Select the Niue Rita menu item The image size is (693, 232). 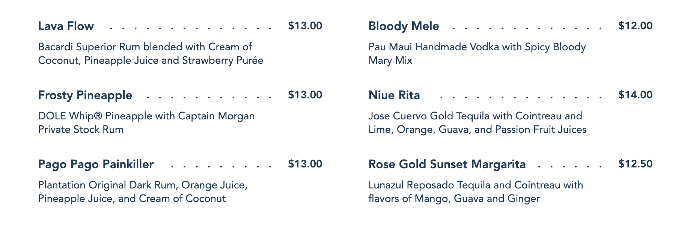tap(394, 95)
